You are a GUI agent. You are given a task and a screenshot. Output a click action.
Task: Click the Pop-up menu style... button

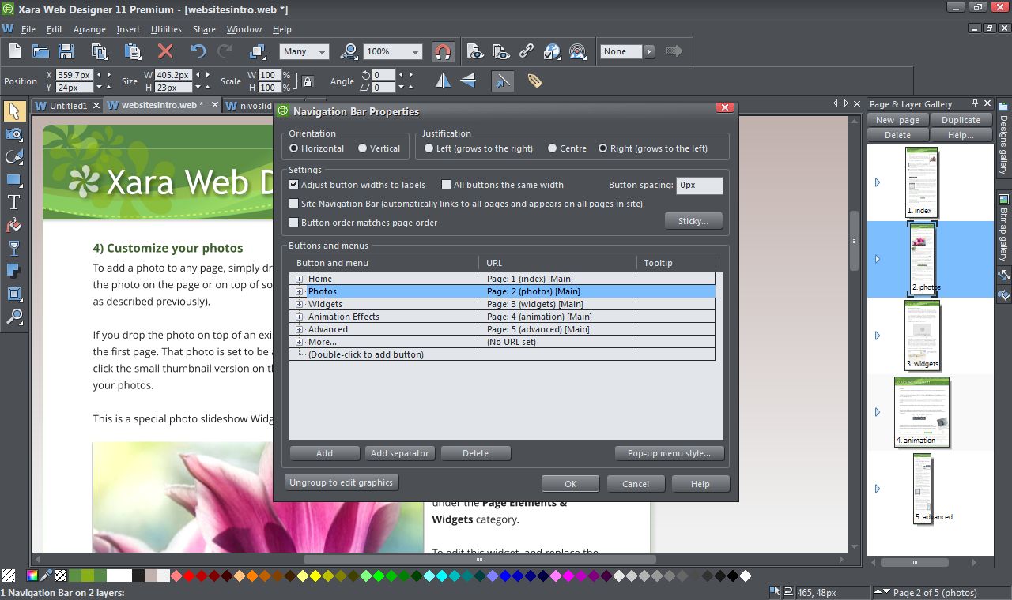(669, 453)
